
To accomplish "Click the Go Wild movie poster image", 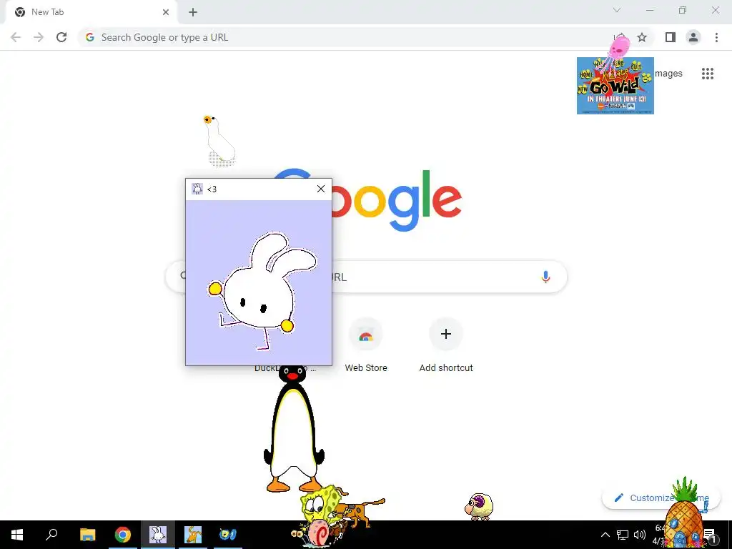I will tap(615, 86).
